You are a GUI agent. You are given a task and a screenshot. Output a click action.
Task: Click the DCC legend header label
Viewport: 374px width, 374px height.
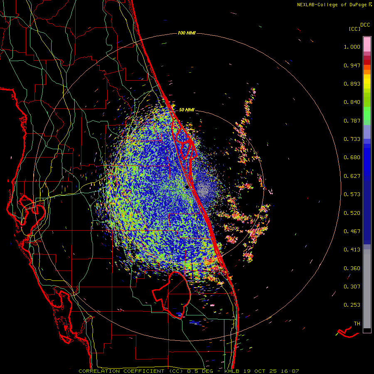pos(365,25)
